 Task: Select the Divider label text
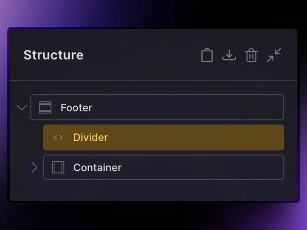tap(91, 137)
